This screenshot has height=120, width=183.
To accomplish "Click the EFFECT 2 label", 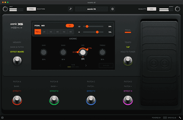I will coord(54,91).
